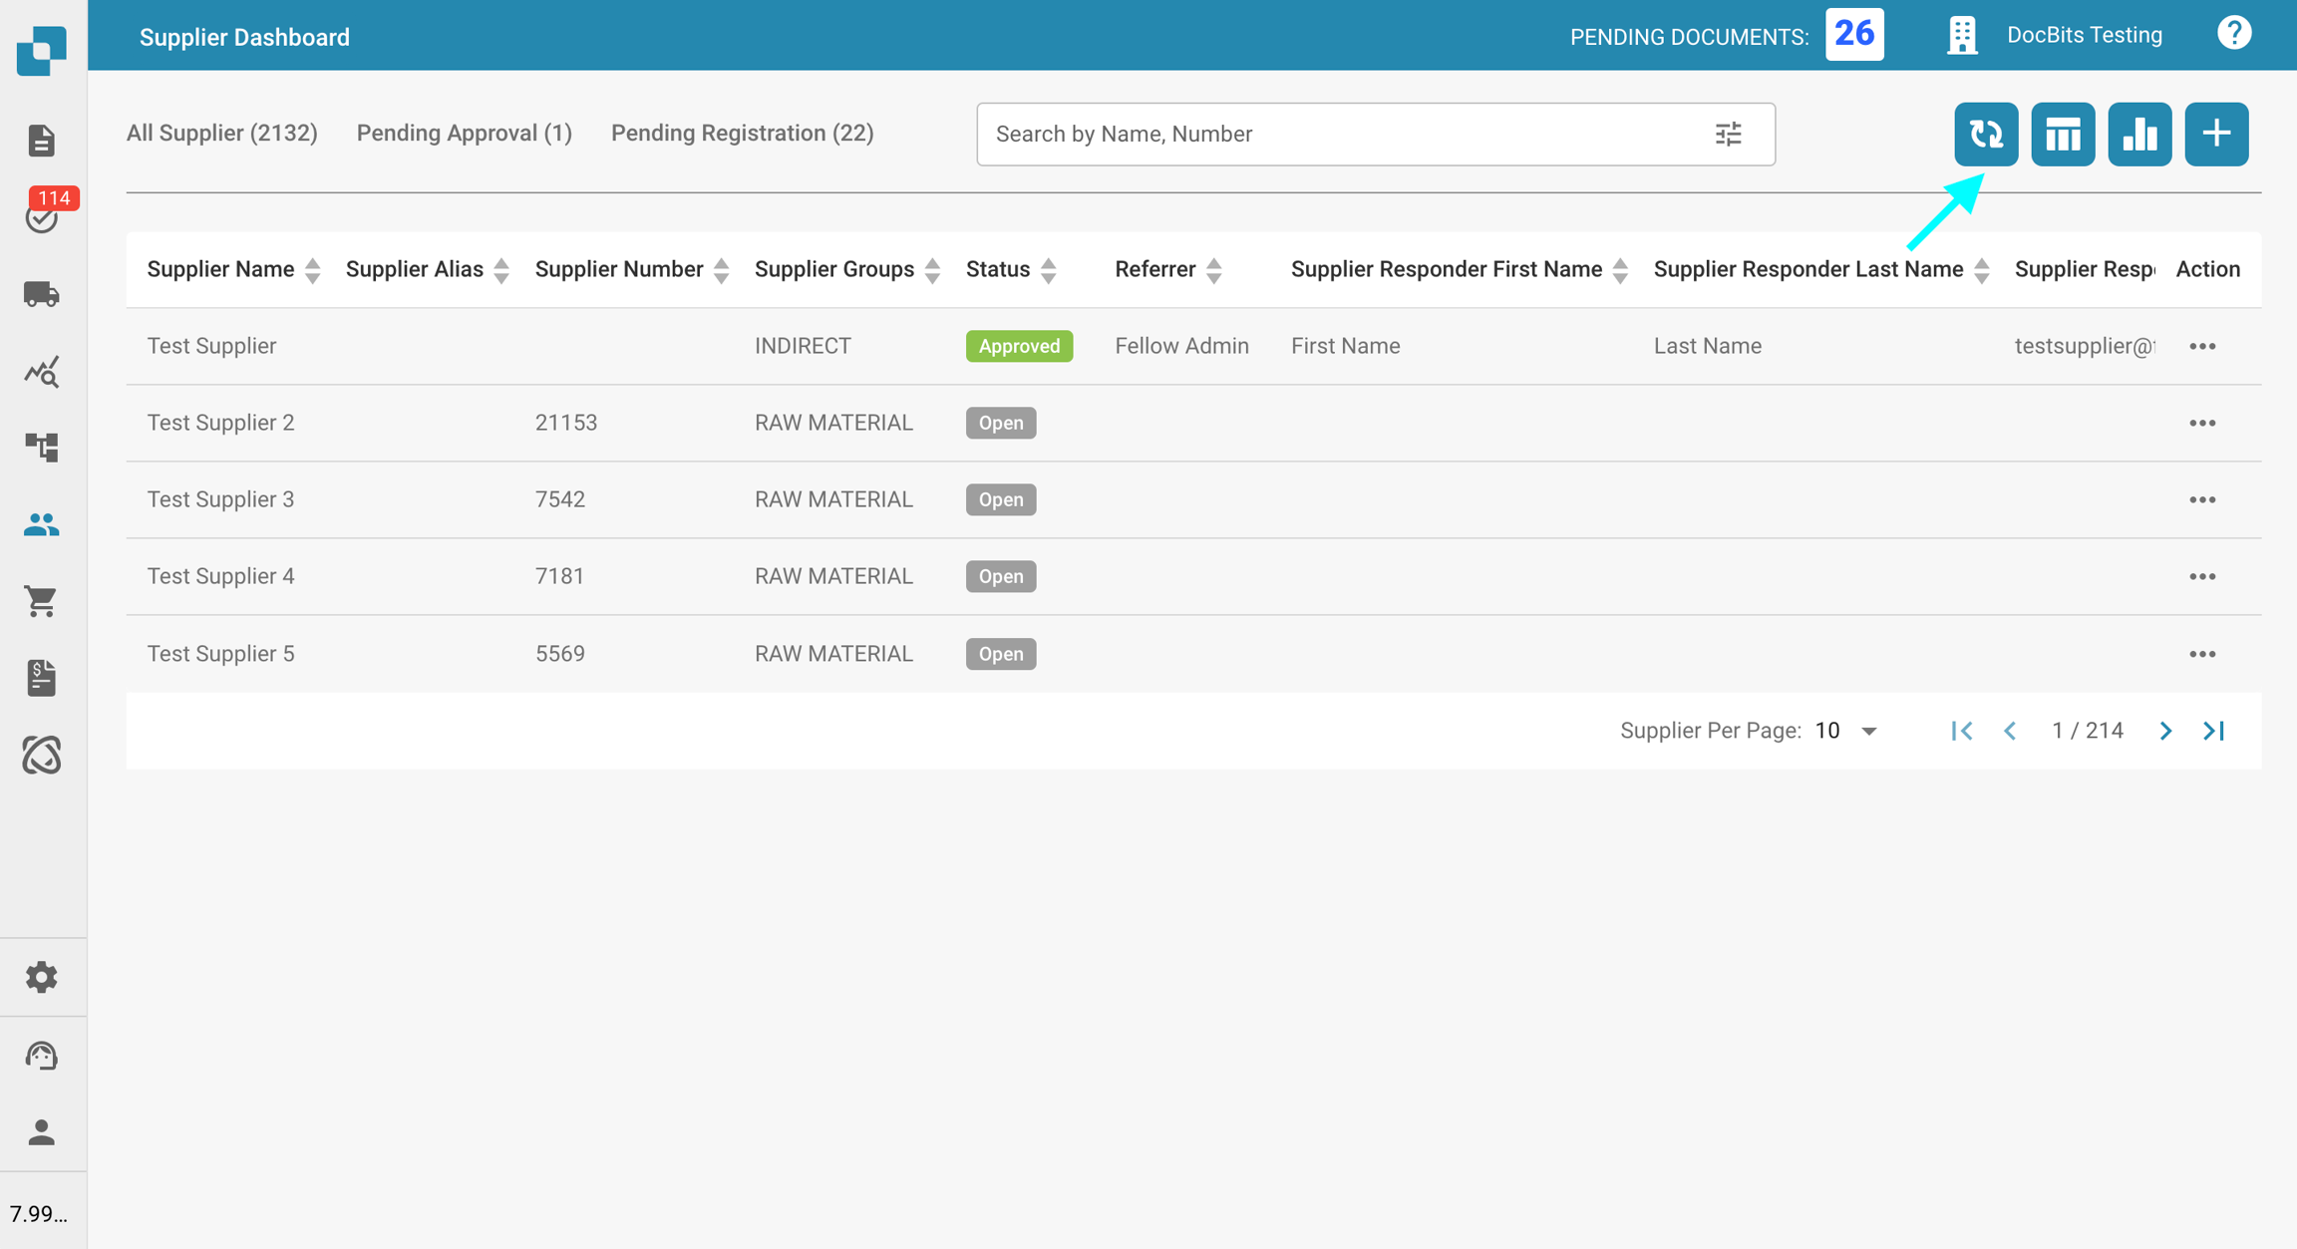The image size is (2297, 1249).
Task: Click the refresh suppliers sync icon
Action: (x=1985, y=134)
